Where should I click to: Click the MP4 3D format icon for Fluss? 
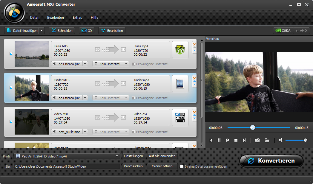click(180, 50)
